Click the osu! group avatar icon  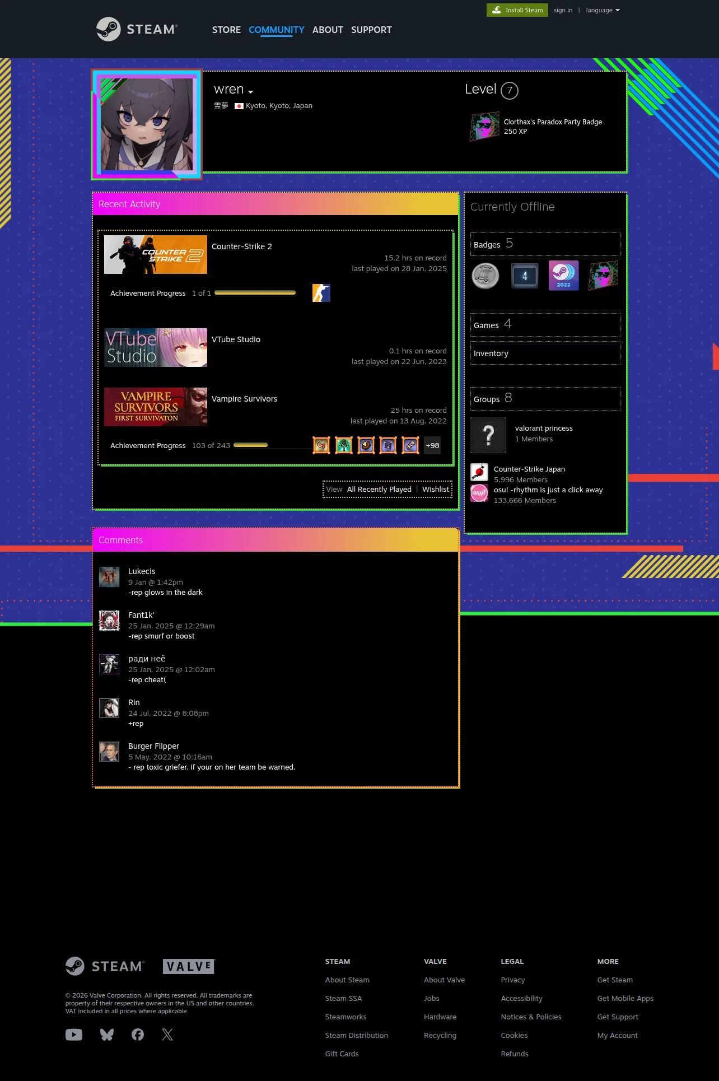479,493
